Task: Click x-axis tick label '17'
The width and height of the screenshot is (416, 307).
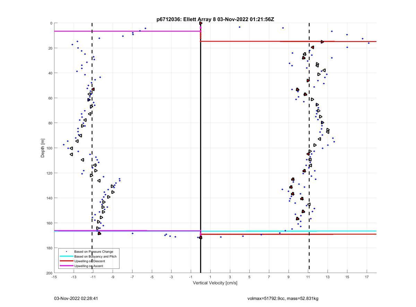Action: click(366, 277)
